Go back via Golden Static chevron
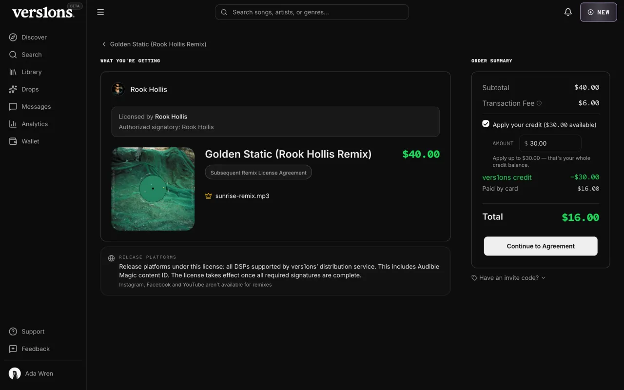Screen dimensions: 624x390 (104, 44)
